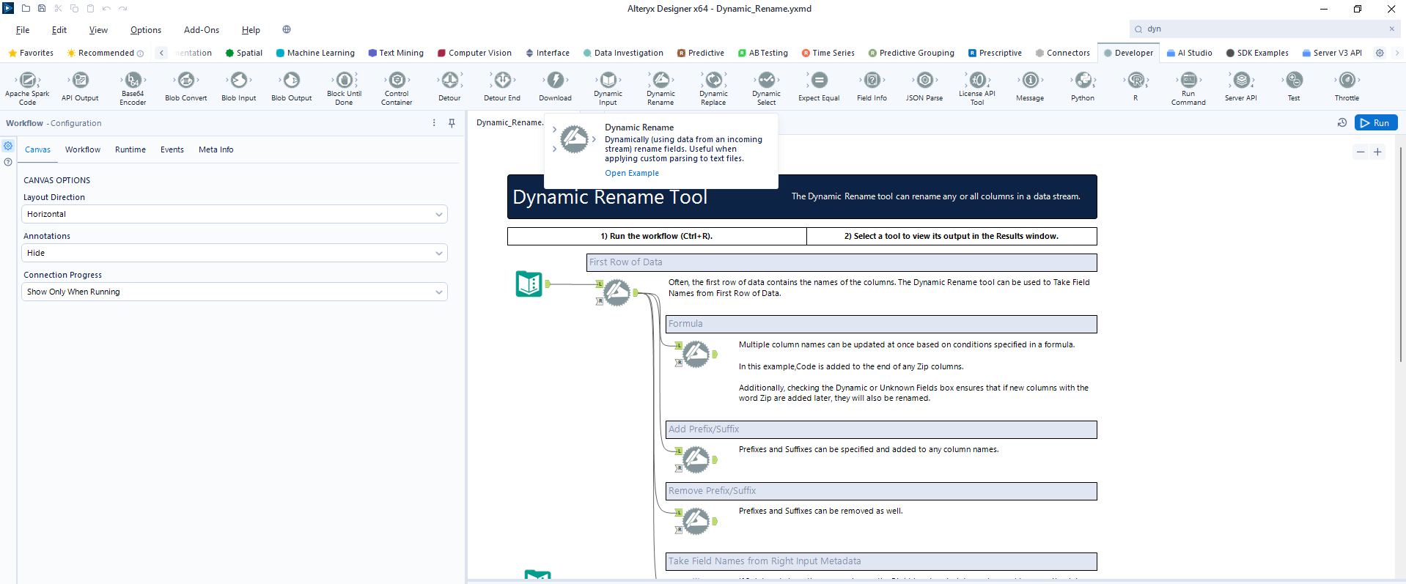Select the Run Command tool icon
The height and width of the screenshot is (584, 1406).
(1188, 81)
